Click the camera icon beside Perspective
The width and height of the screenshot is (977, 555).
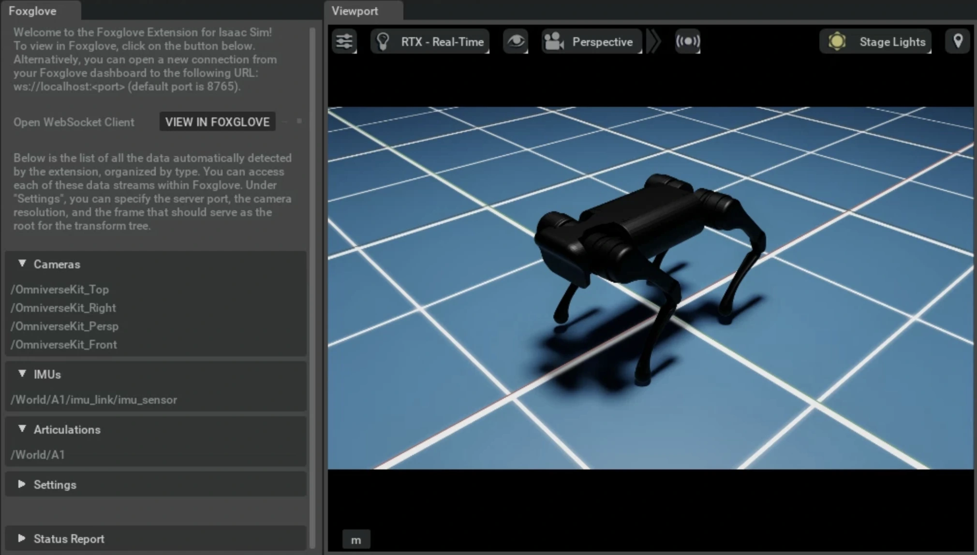(x=554, y=42)
